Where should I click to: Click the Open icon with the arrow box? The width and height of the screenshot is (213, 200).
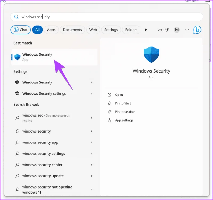pyautogui.click(x=109, y=95)
